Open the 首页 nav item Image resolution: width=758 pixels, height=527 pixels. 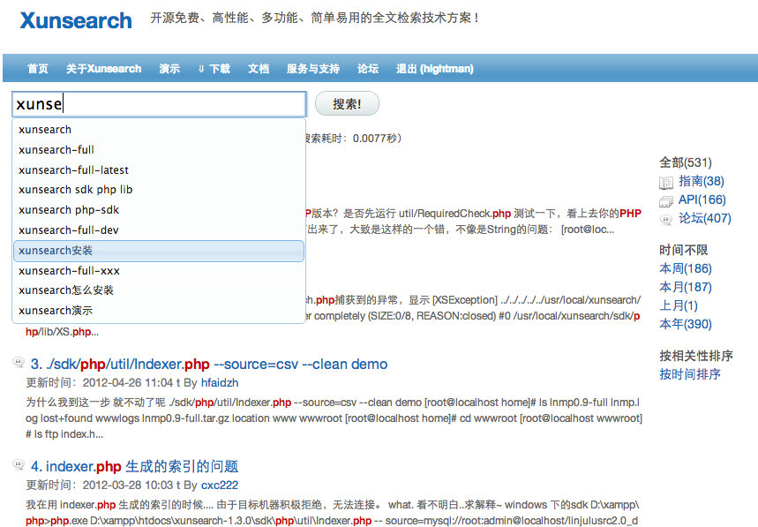pyautogui.click(x=38, y=69)
